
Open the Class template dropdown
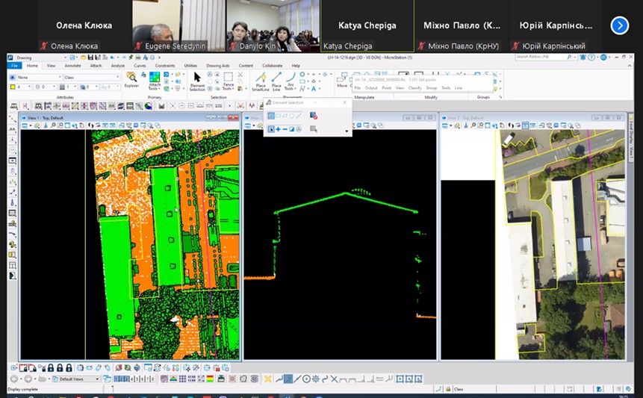pyautogui.click(x=92, y=77)
